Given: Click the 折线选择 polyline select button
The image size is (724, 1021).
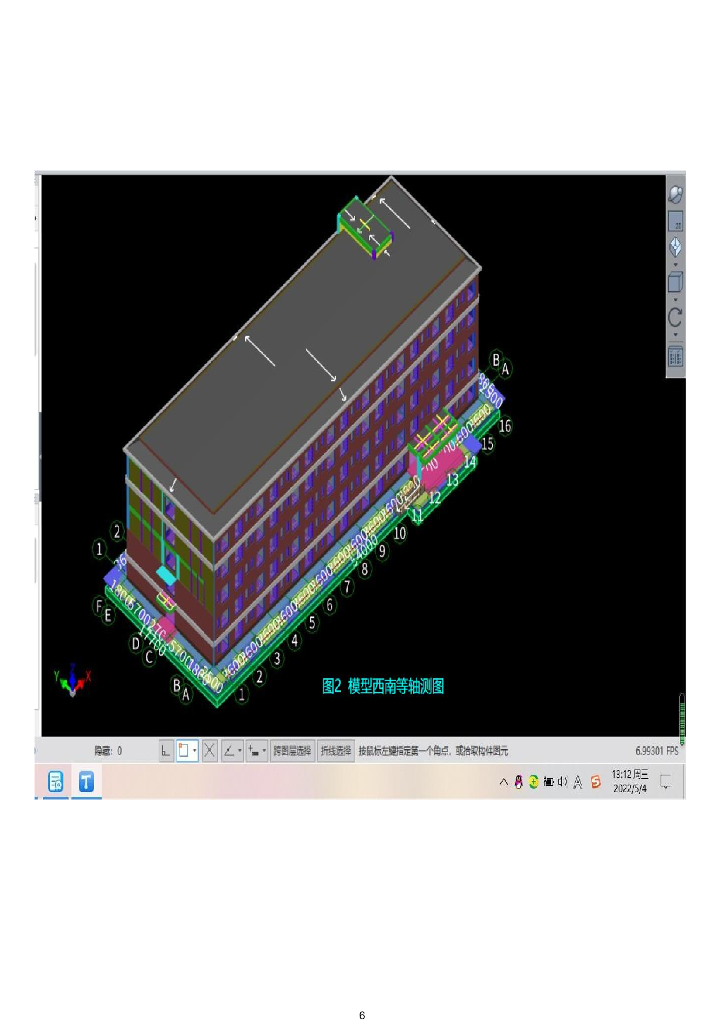Looking at the screenshot, I should point(336,750).
